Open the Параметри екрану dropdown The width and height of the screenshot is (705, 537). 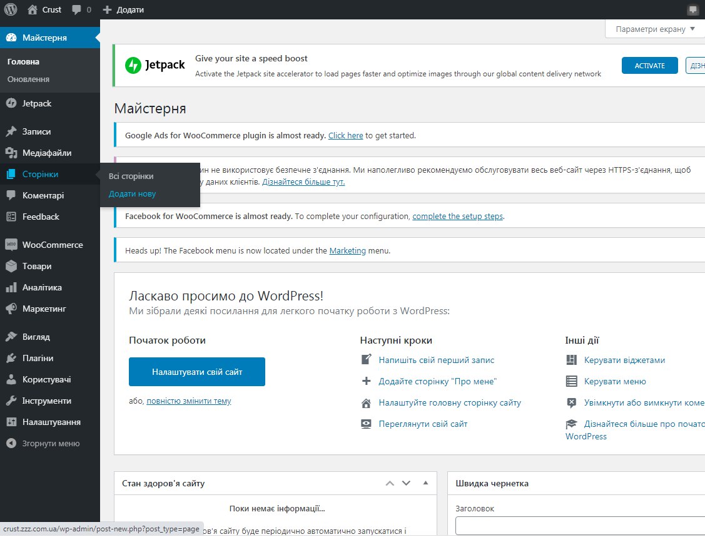tap(654, 29)
